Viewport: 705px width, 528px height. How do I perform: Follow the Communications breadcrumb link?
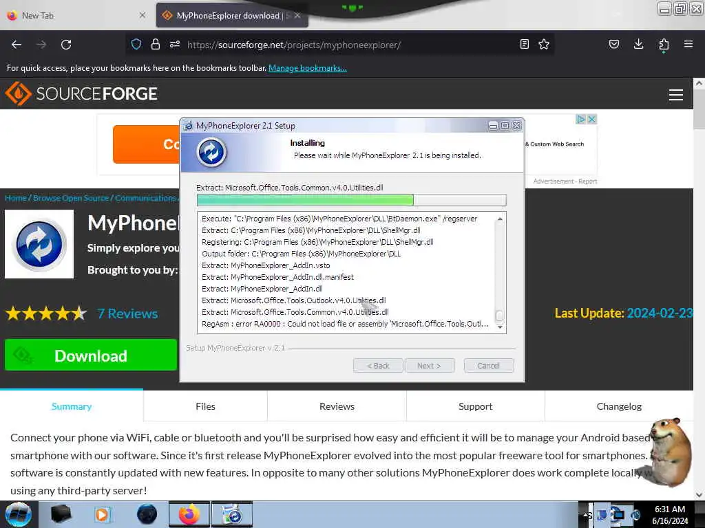145,198
